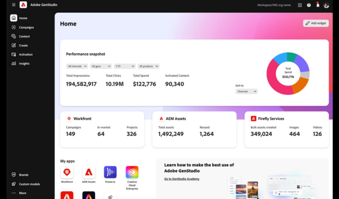Follow the Go to GenStudio Academy link
The image size is (339, 199).
coord(181,179)
